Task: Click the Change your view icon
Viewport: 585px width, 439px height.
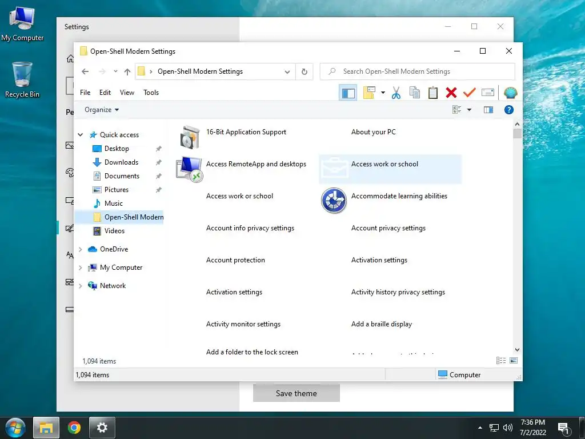Action: pyautogui.click(x=457, y=110)
